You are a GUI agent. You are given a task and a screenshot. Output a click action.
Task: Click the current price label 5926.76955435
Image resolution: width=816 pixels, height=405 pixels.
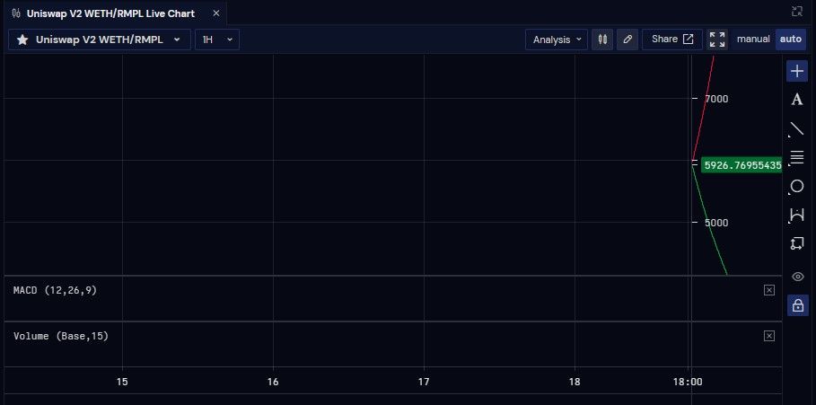point(741,165)
